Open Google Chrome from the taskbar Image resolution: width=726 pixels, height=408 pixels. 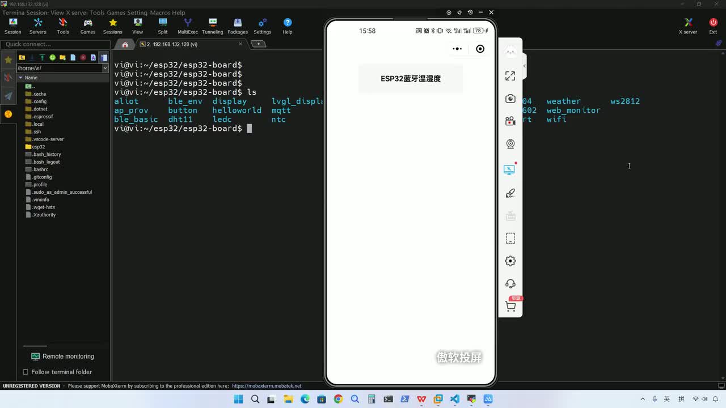[338, 399]
